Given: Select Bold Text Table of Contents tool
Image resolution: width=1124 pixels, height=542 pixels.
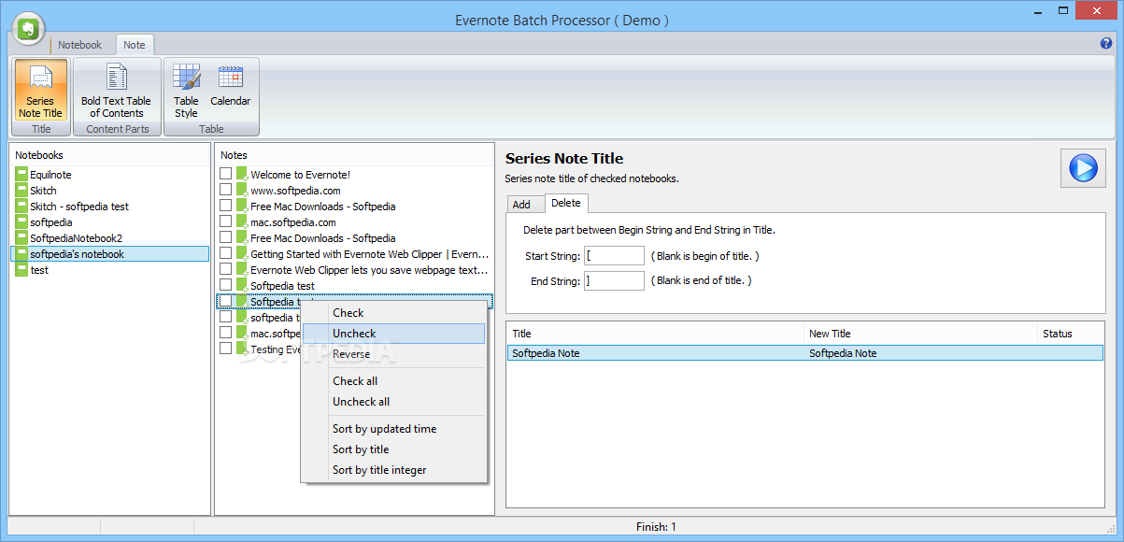Looking at the screenshot, I should point(116,91).
